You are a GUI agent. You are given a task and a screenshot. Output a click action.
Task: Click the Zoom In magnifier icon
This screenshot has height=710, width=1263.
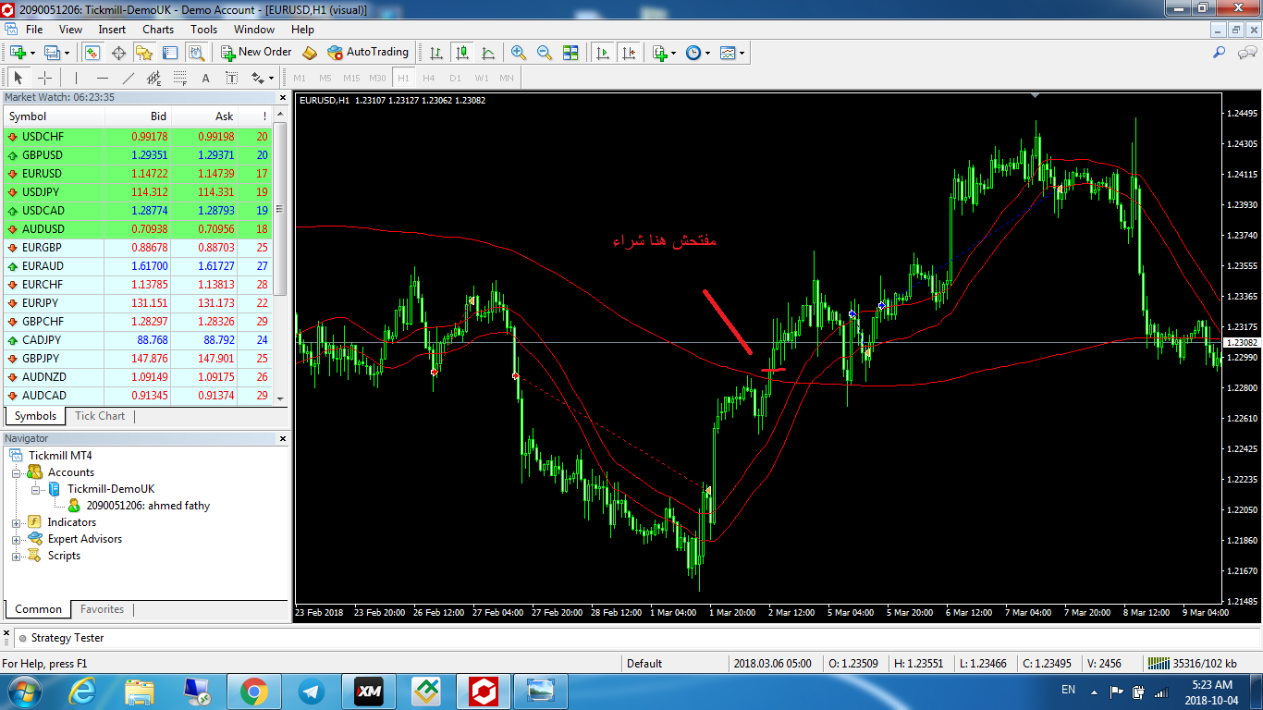click(x=519, y=53)
